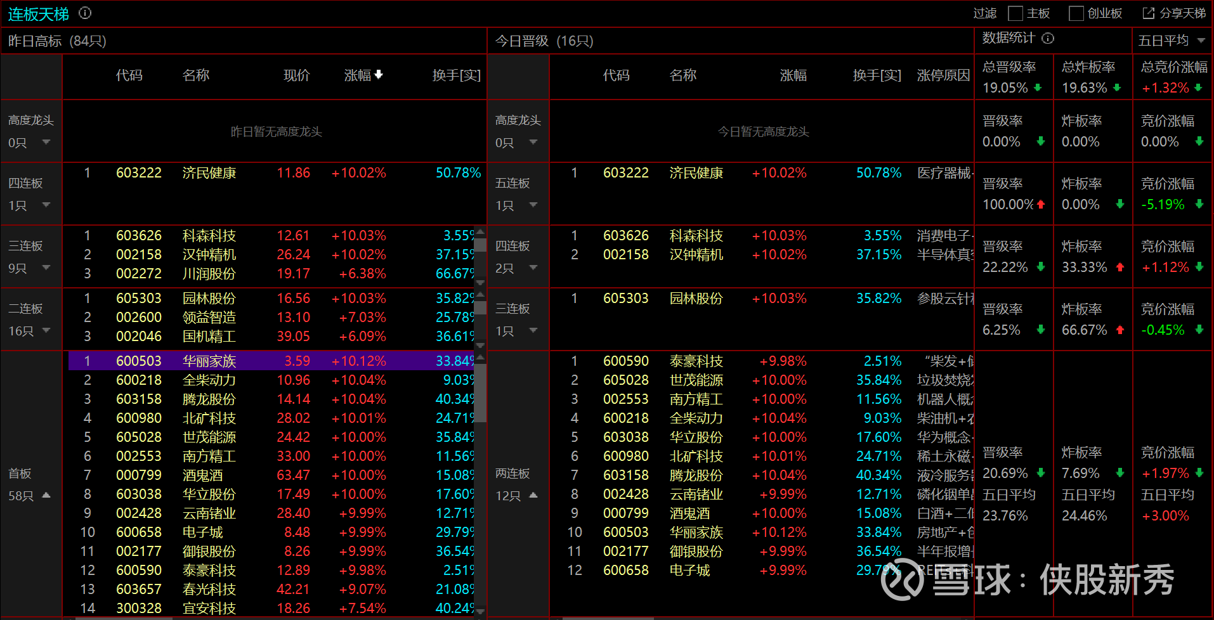Screen dimensions: 1214x620
Task: Toggle the 主板 filter checkbox
Action: click(x=1015, y=13)
